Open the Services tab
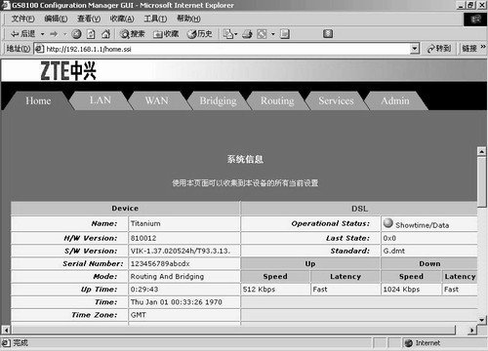The image size is (488, 351). pos(336,100)
